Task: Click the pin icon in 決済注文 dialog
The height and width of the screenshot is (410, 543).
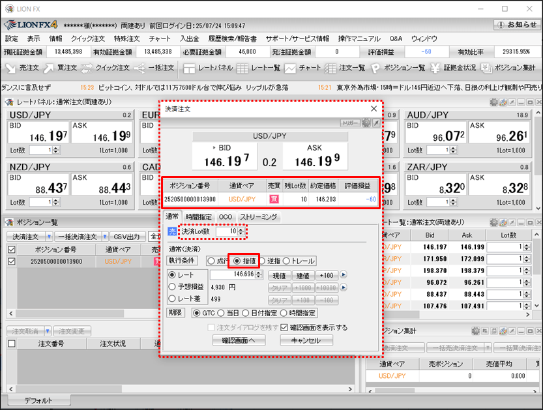Action: pos(375,122)
